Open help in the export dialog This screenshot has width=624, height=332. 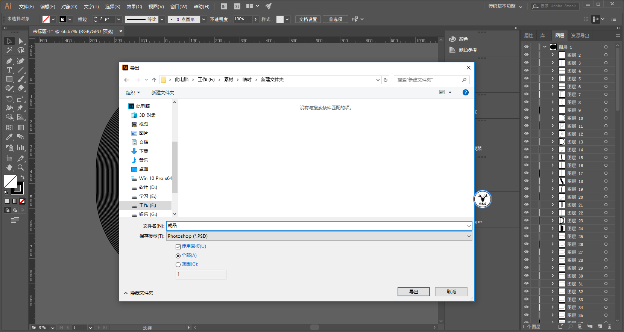[x=466, y=92]
